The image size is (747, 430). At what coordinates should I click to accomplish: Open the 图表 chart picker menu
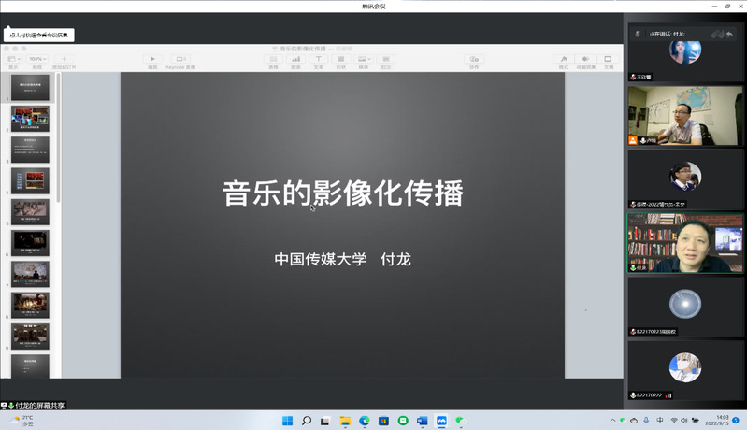tap(295, 59)
